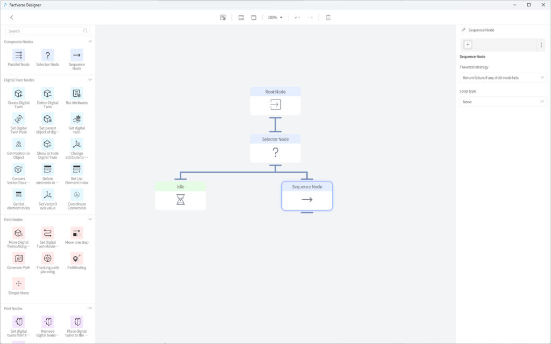Image resolution: width=551 pixels, height=344 pixels.
Task: Collapse the Path Nodes section
Action: coord(90,220)
